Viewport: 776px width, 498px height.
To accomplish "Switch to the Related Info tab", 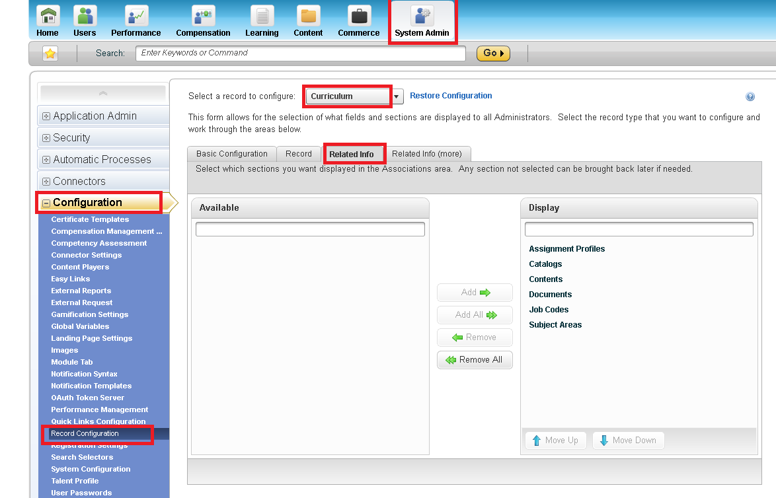I will pos(352,155).
